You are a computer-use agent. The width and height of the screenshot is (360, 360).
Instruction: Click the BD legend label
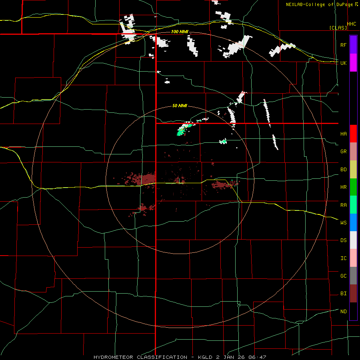click(343, 170)
